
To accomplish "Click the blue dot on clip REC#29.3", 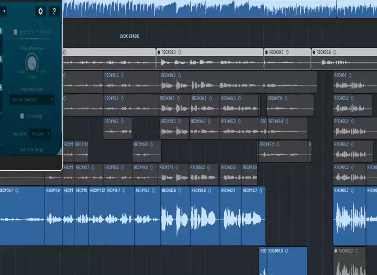I will (x=159, y=52).
